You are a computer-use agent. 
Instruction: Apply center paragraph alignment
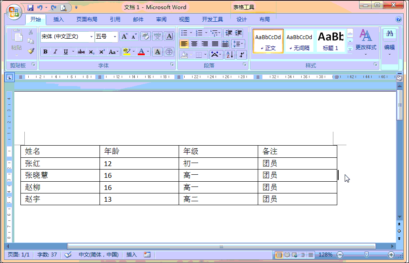pyautogui.click(x=195, y=43)
